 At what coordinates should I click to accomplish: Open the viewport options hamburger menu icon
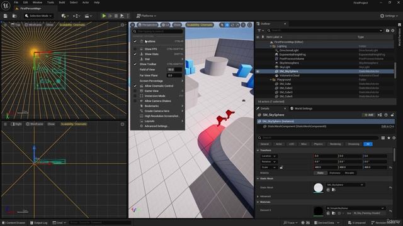point(133,25)
